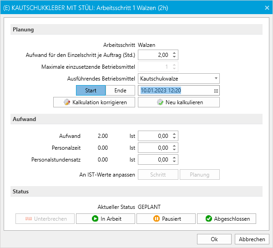Close the dialog with the X icon
This screenshot has width=273, height=248.
[267, 7]
